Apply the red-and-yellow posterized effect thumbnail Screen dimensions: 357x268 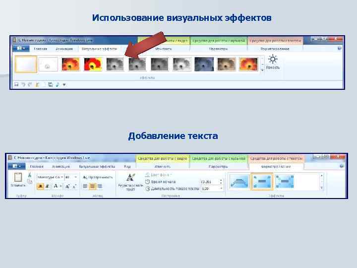(93, 64)
